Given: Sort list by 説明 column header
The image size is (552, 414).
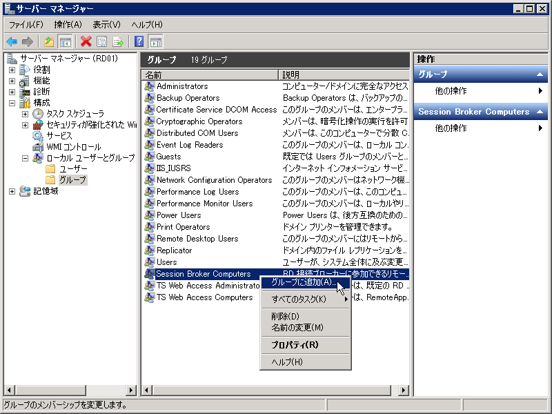Looking at the screenshot, I should pos(344,75).
